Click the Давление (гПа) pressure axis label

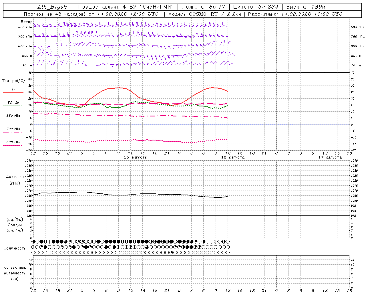(x=15, y=180)
